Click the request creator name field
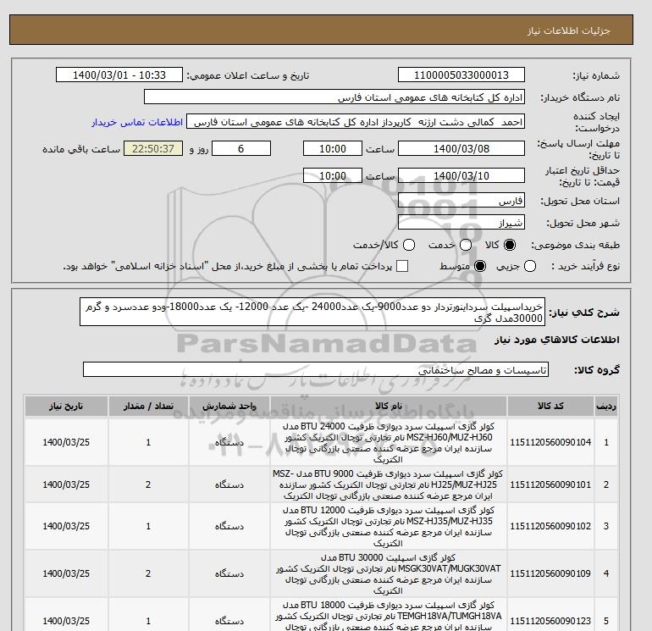 pos(356,122)
